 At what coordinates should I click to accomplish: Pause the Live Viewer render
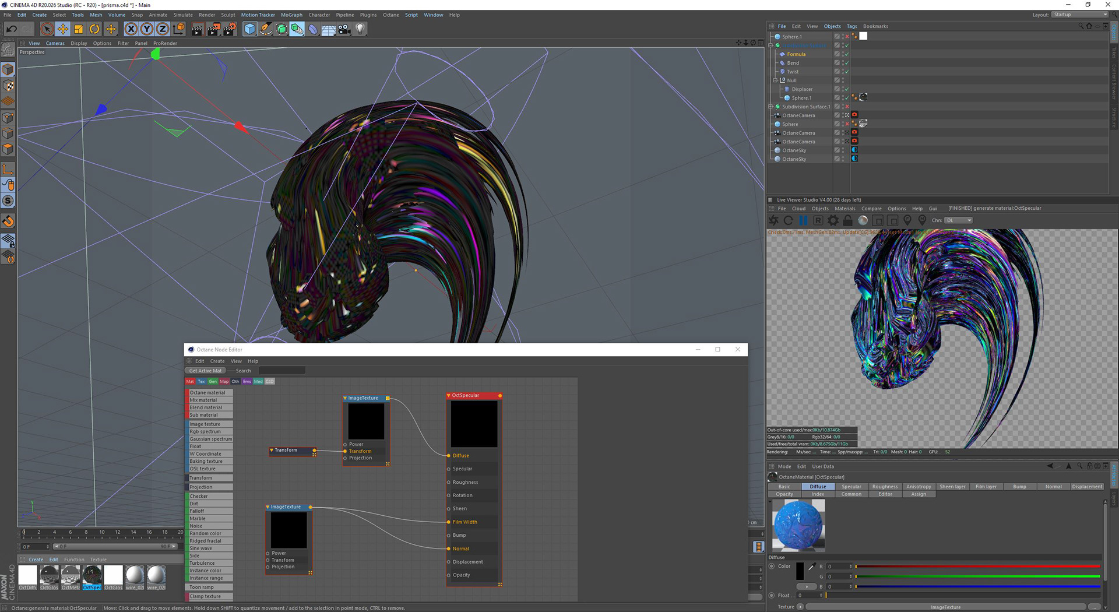pos(803,220)
